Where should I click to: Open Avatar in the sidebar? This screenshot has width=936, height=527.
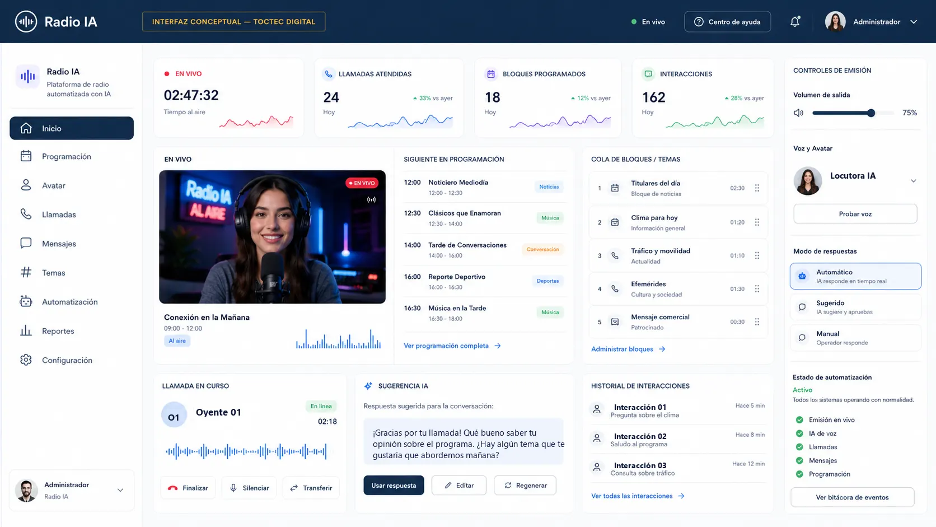72,185
